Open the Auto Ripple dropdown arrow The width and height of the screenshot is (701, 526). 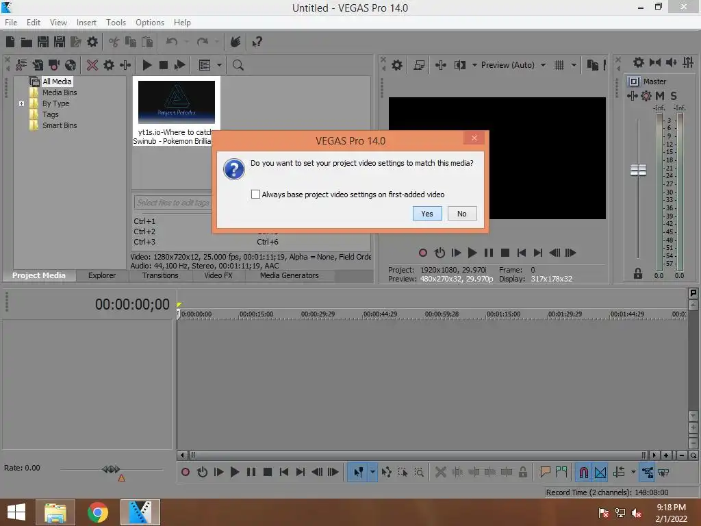click(x=633, y=473)
